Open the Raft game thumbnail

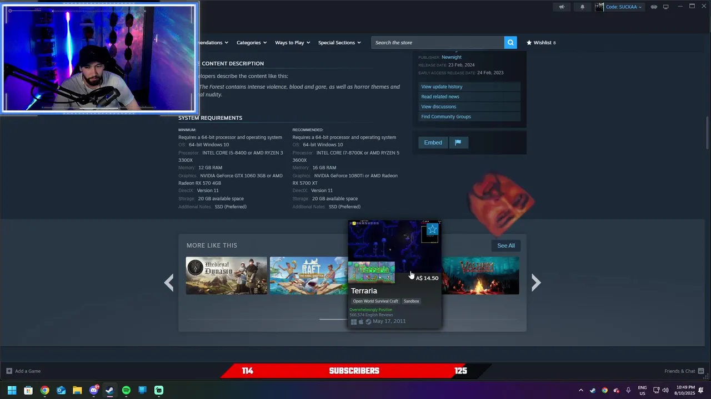click(309, 275)
